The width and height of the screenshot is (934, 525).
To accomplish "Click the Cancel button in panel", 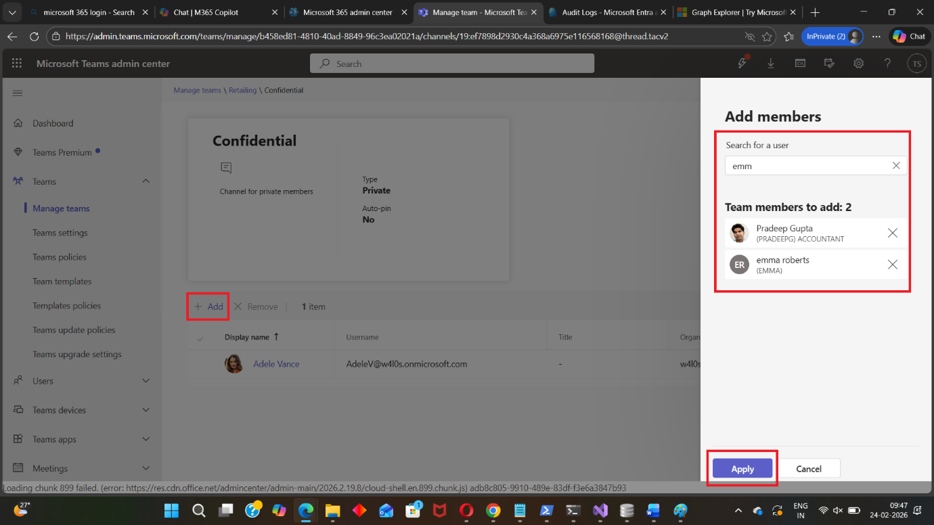I will 808,469.
